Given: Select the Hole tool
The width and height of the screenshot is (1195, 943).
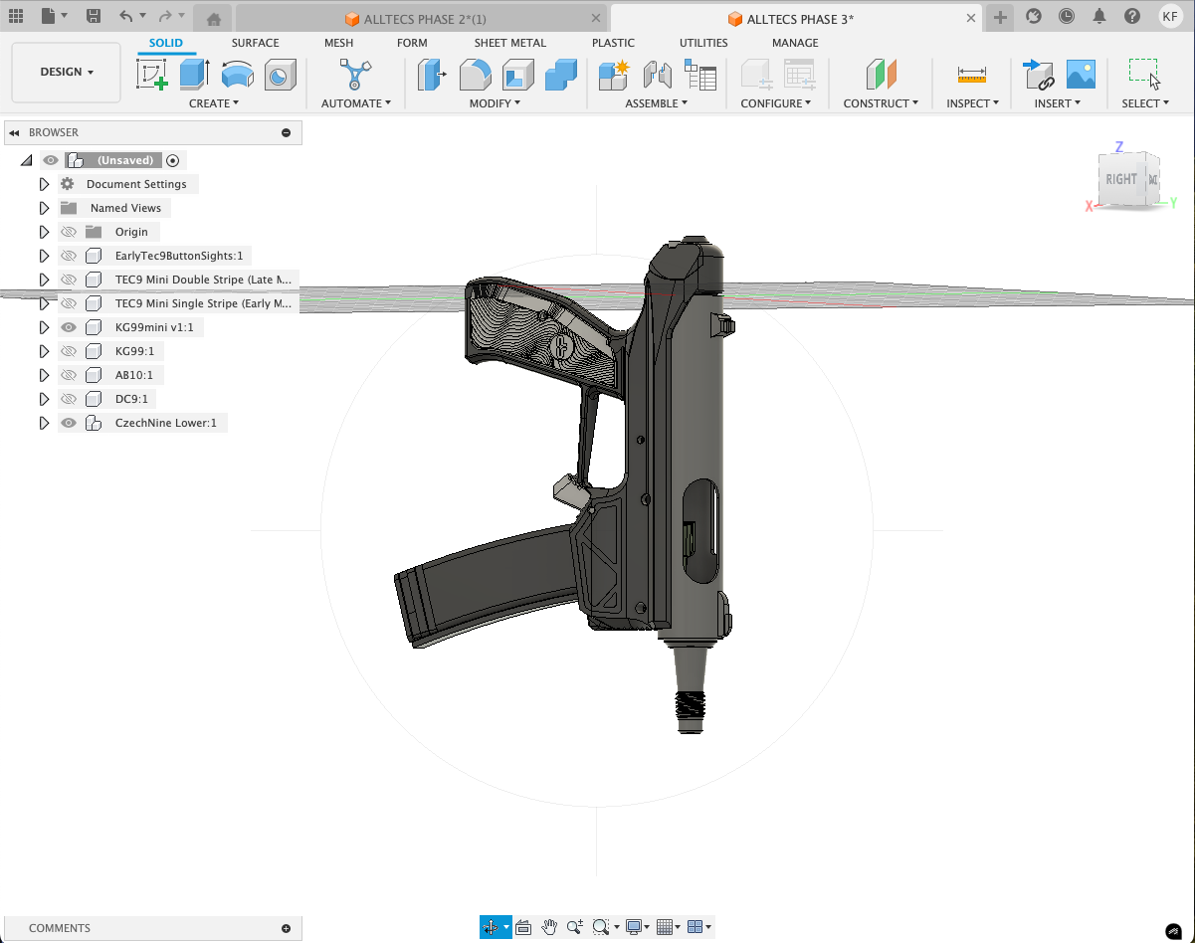Looking at the screenshot, I should coord(281,75).
